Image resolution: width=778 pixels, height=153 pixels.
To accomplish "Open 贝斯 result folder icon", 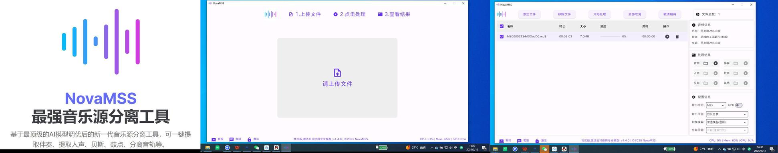I will (x=705, y=83).
